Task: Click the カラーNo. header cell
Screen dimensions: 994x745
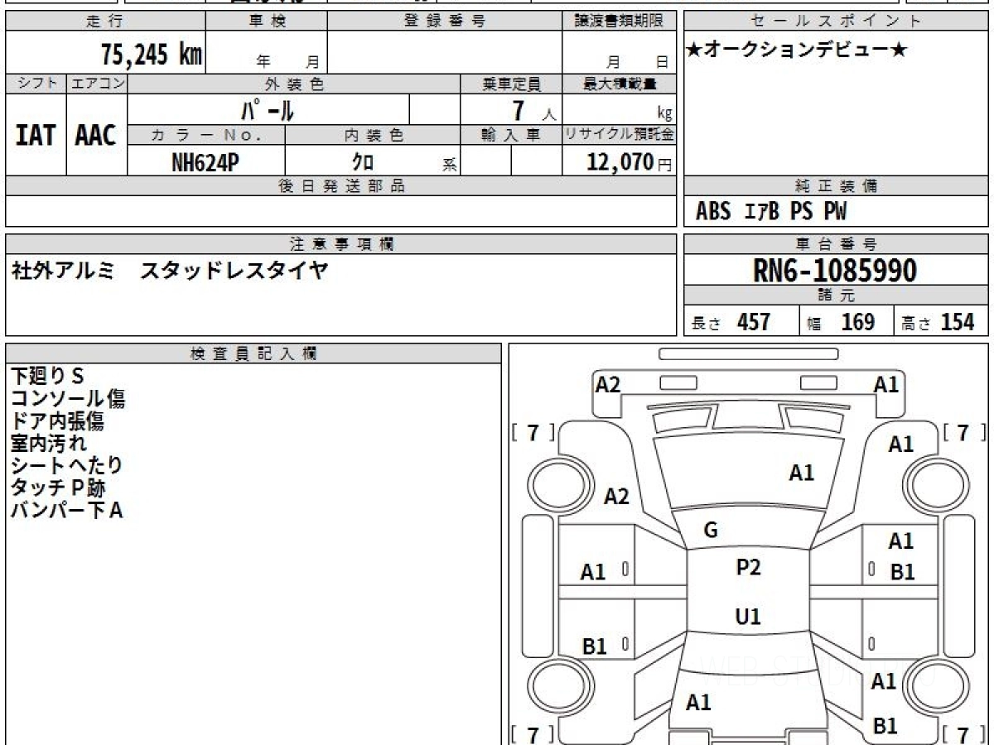Action: point(206,135)
